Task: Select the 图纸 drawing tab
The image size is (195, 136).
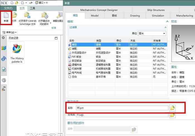Action: pos(114,16)
